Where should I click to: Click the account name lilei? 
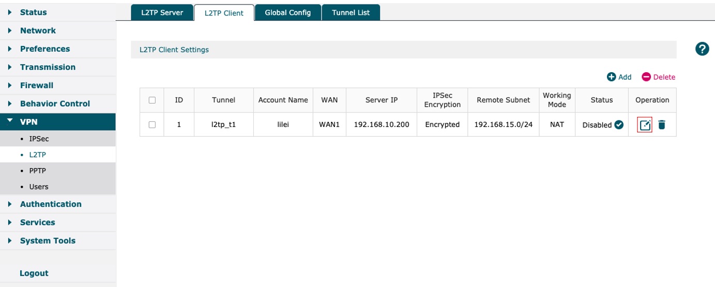(283, 124)
